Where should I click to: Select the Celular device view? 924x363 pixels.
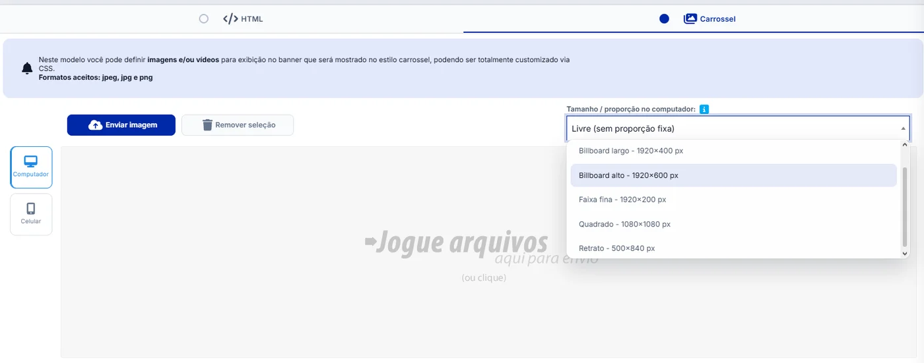(x=31, y=214)
